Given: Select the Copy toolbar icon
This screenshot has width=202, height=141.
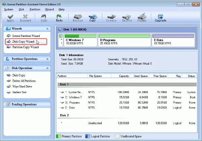Looking at the screenshot, I should pyautogui.click(x=93, y=17).
